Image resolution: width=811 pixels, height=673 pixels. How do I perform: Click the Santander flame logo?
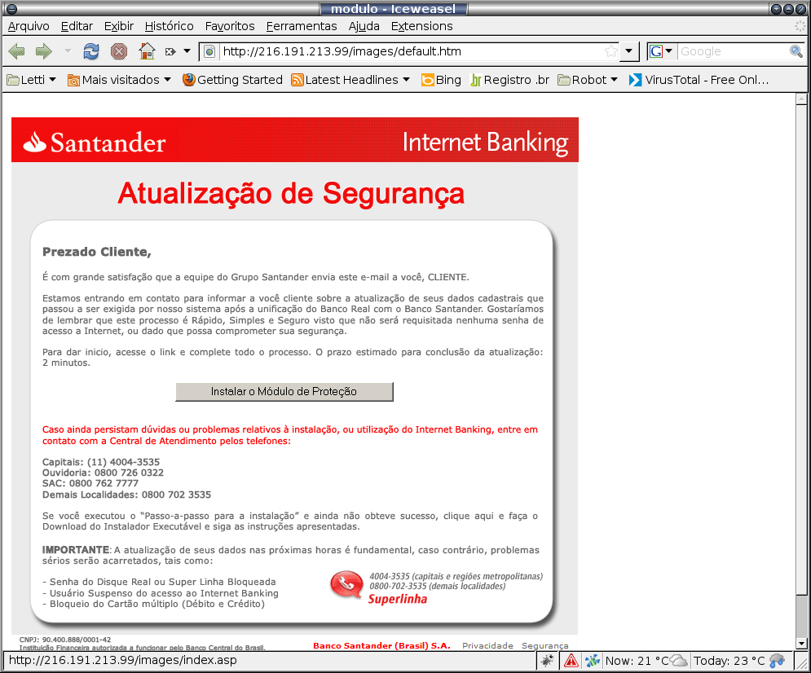point(35,142)
